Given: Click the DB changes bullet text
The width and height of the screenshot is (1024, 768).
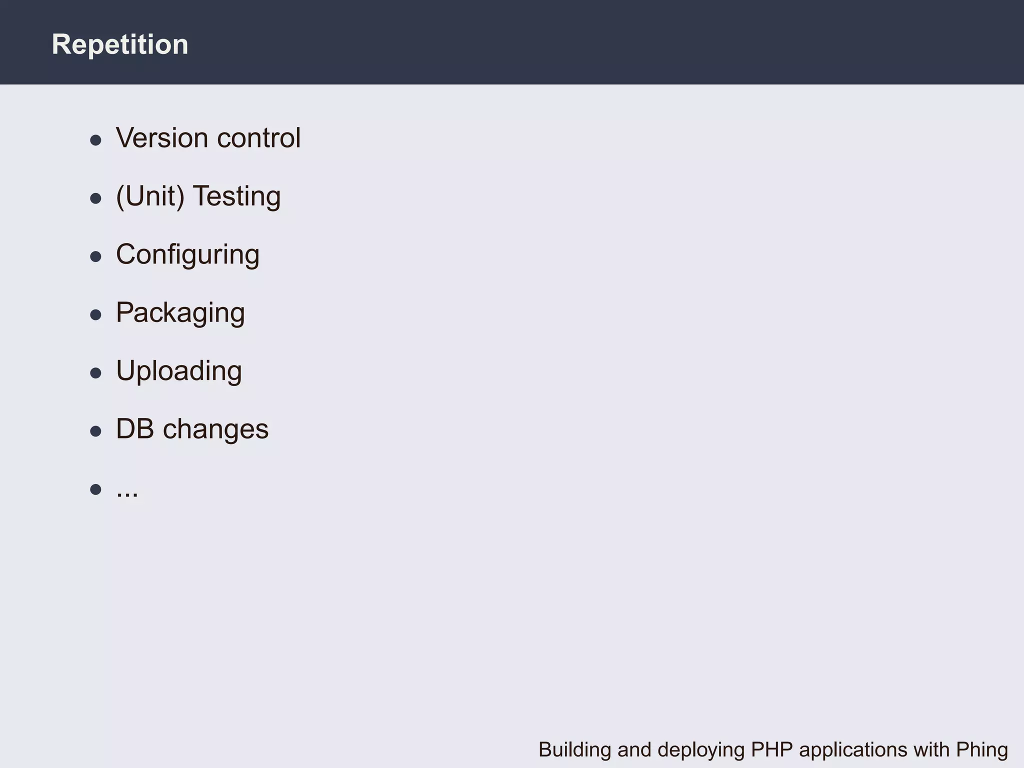Looking at the screenshot, I should pos(192,429).
